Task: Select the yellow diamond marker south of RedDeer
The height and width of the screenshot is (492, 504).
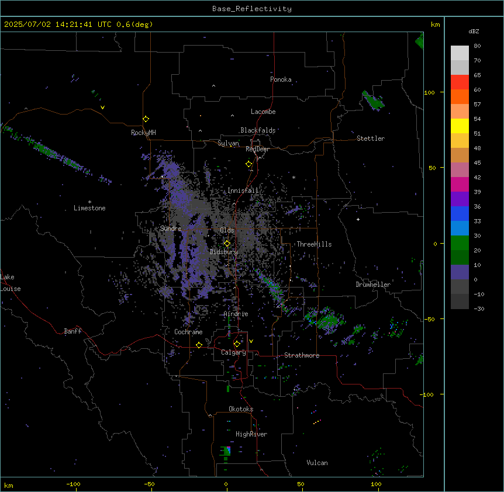Action: (249, 164)
